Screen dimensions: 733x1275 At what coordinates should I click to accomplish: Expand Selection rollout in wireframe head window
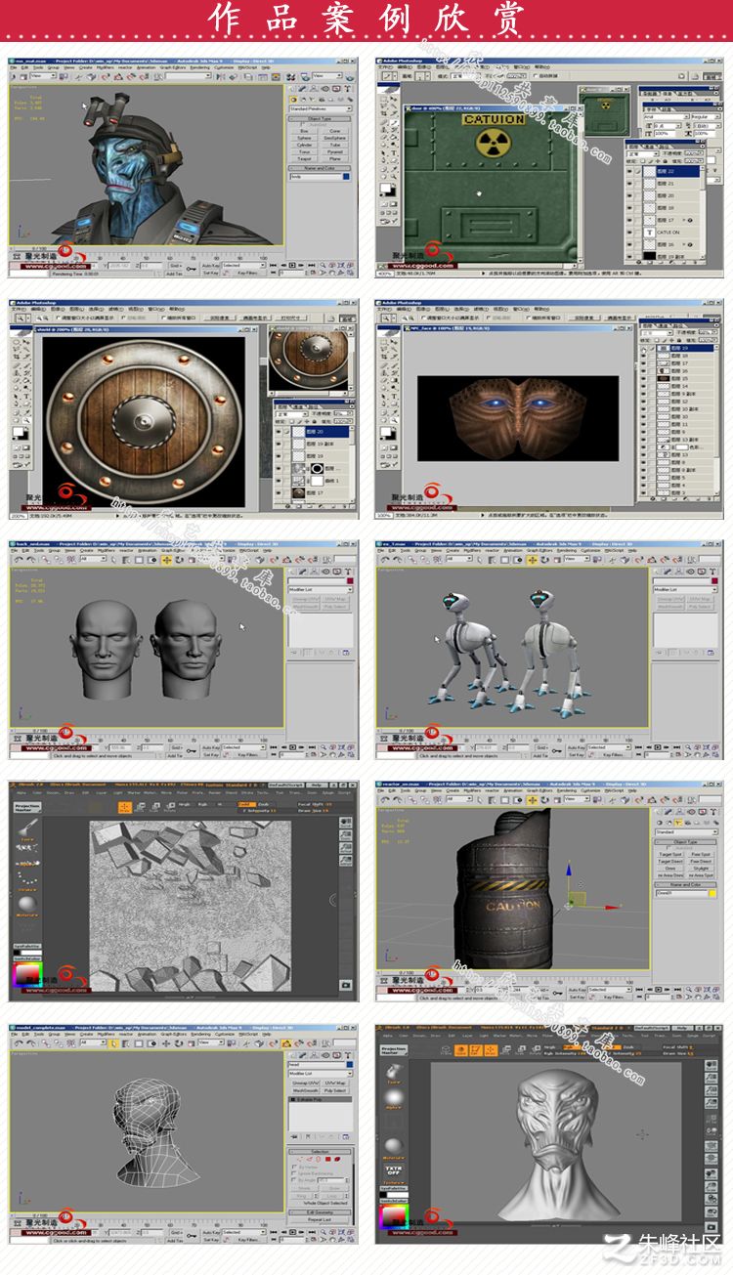(320, 1151)
